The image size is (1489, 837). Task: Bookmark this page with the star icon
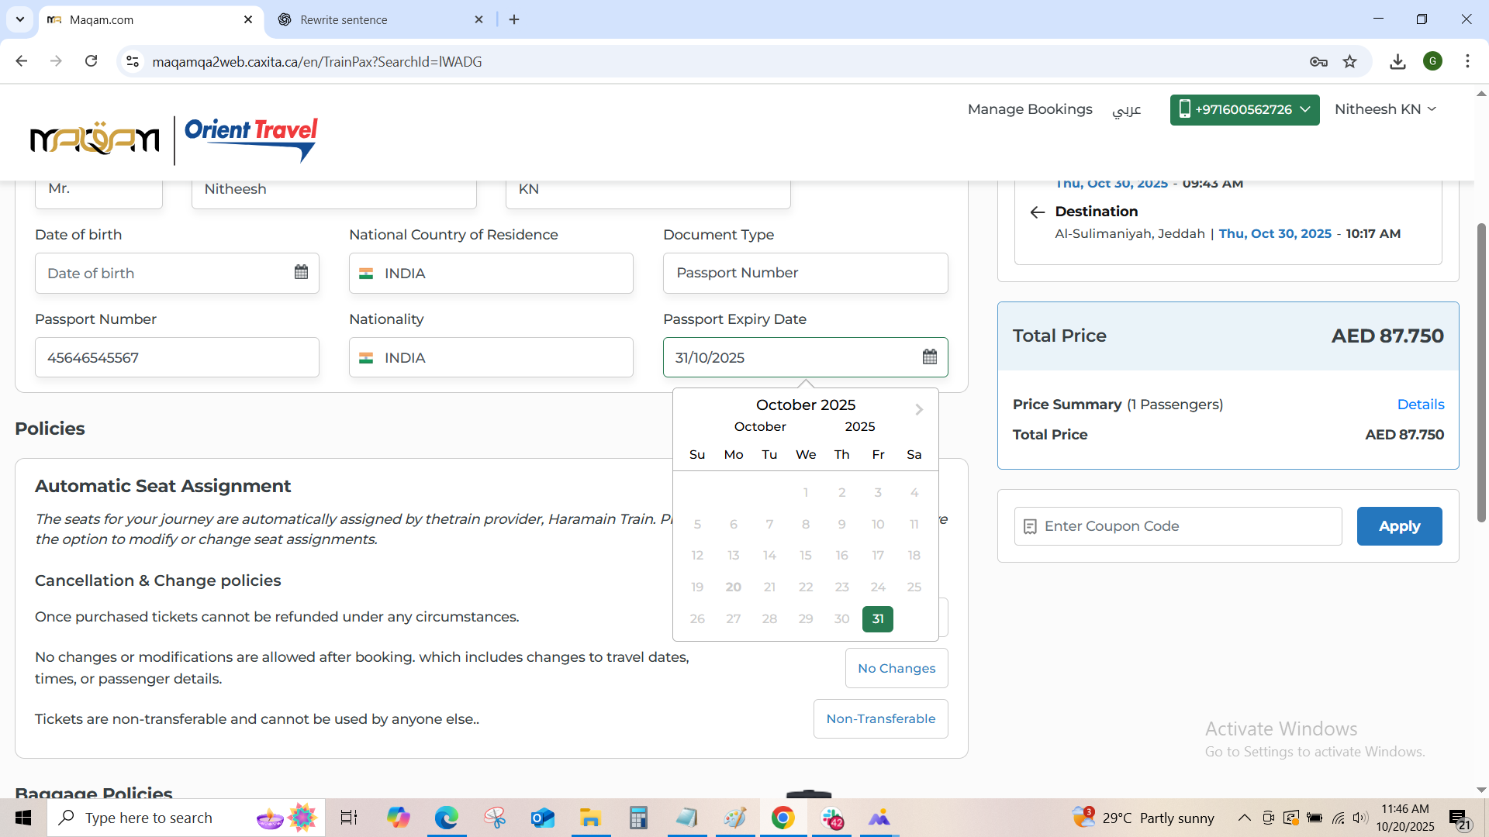(x=1350, y=62)
